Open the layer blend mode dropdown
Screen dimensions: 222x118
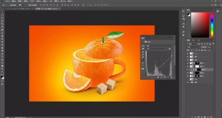193,47
